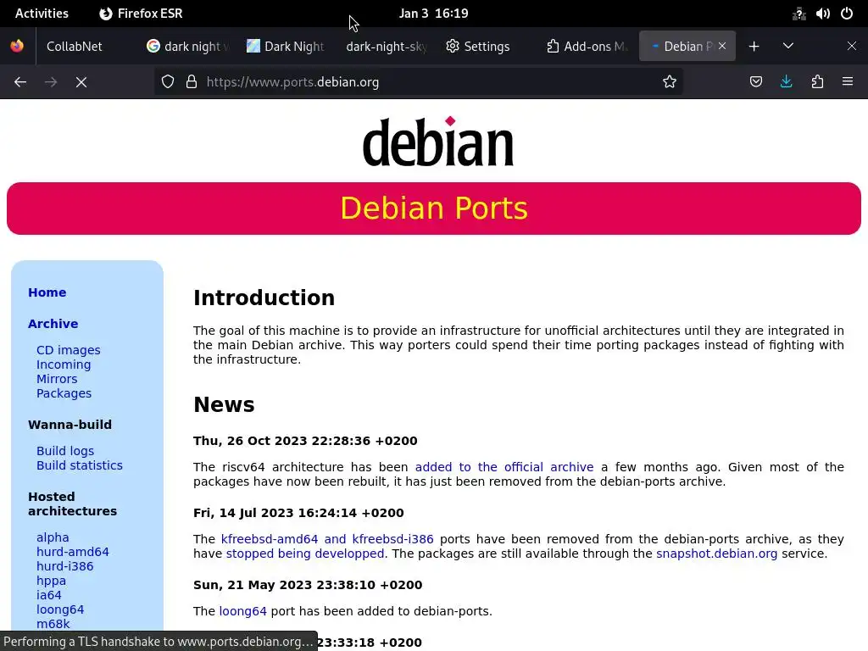Open the Firefox application menu

[848, 82]
